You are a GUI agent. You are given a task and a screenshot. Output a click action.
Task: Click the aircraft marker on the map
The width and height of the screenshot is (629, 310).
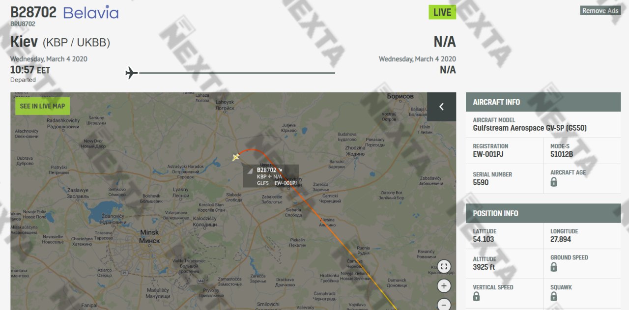[236, 157]
